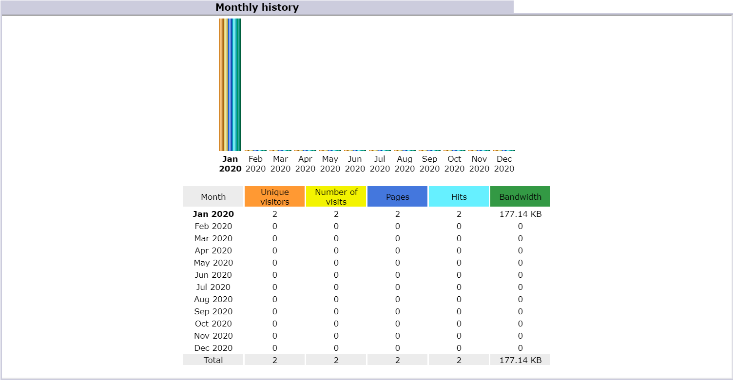Select the Apr 2020 row label in table
Screen dimensions: 733x383
pyautogui.click(x=213, y=250)
